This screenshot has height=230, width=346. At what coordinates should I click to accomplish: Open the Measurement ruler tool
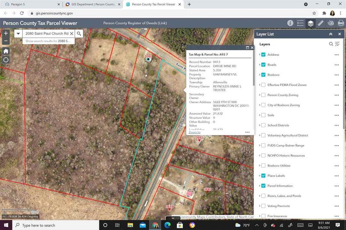click(x=320, y=23)
